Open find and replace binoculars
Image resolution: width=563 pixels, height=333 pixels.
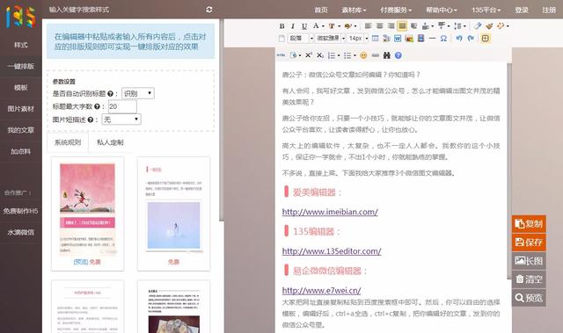point(387,55)
